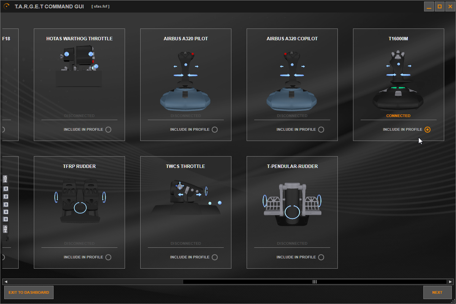
Task: Deselect Include in Profile for T16000M
Action: pyautogui.click(x=427, y=130)
